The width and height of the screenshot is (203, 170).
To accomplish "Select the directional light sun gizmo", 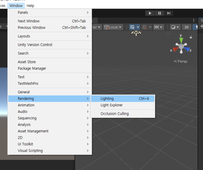I will click(x=136, y=33).
